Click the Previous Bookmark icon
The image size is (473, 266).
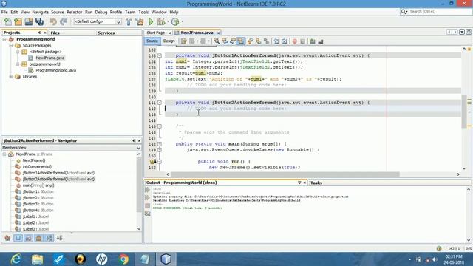click(x=250, y=41)
